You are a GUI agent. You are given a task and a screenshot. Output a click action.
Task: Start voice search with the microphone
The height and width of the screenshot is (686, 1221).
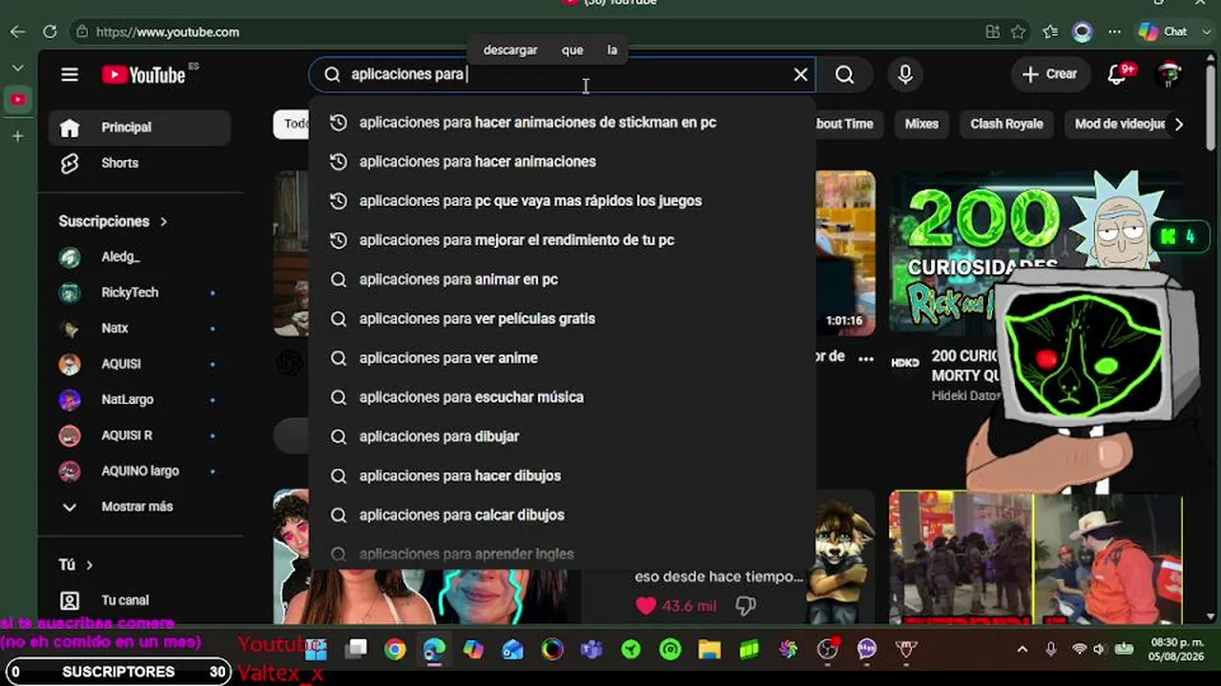click(905, 74)
